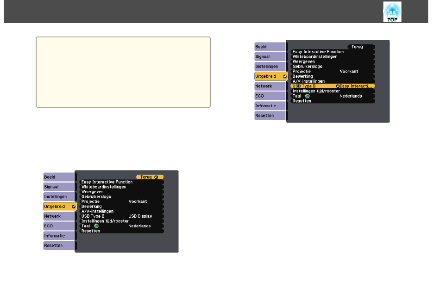Select Beeld tab in menu with highlighted Terug
Viewport: 440px width, 305px height.
point(58,177)
